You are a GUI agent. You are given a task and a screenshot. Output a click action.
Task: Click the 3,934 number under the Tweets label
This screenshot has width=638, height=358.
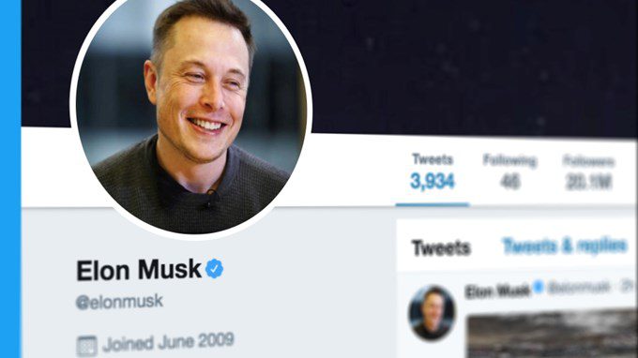click(433, 181)
